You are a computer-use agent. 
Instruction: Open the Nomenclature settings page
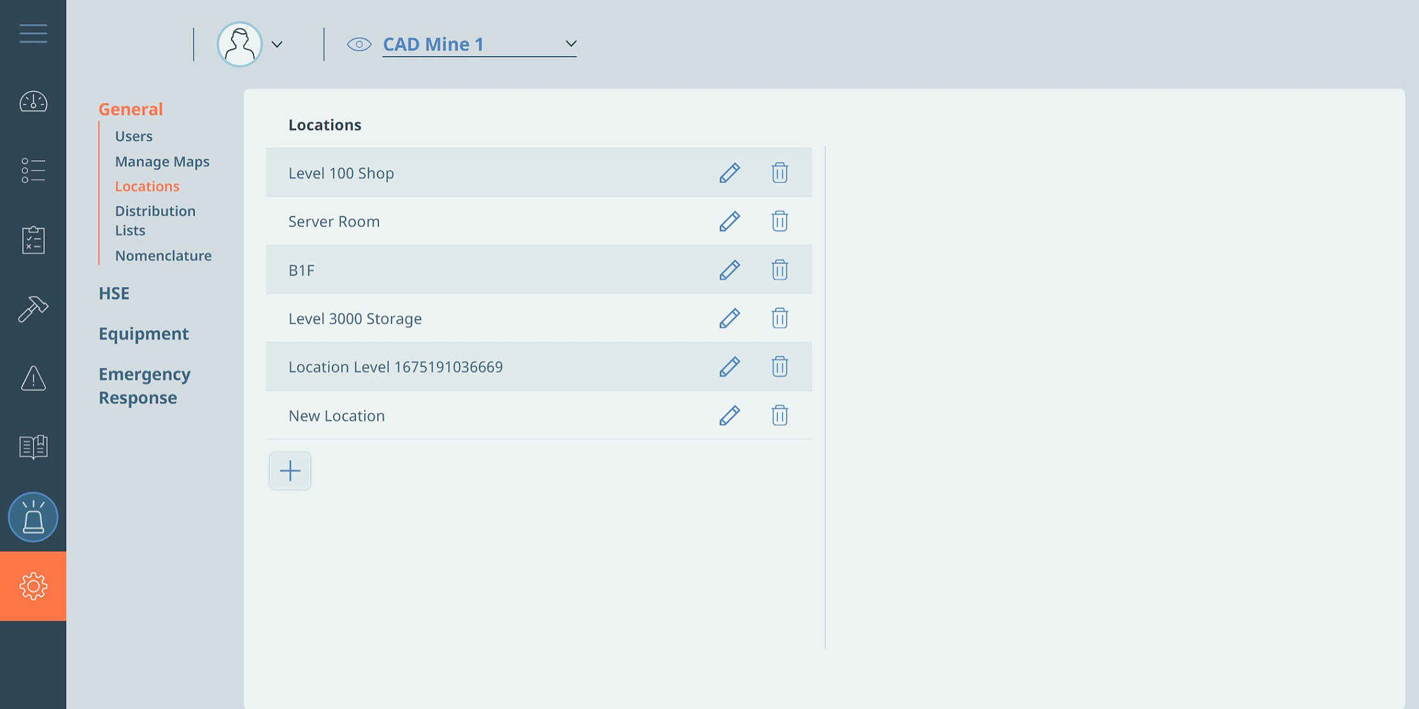[x=163, y=255]
